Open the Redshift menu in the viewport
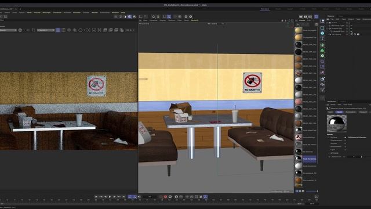The width and height of the screenshot is (371, 209). (195, 20)
